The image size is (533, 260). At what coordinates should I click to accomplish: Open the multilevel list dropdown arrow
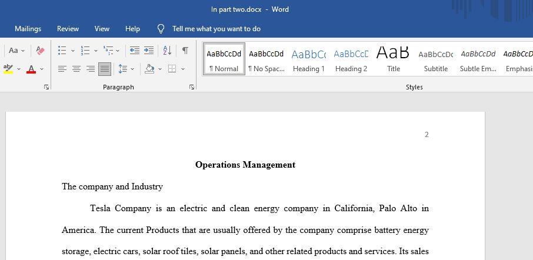tap(118, 51)
